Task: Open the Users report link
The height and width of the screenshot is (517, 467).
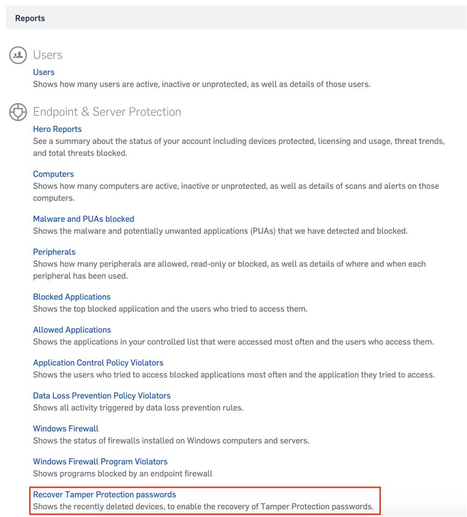Action: click(44, 72)
